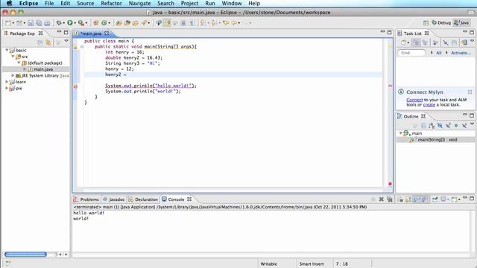Image resolution: width=477 pixels, height=268 pixels.
Task: Run the program with the green Run button
Action: [70, 23]
